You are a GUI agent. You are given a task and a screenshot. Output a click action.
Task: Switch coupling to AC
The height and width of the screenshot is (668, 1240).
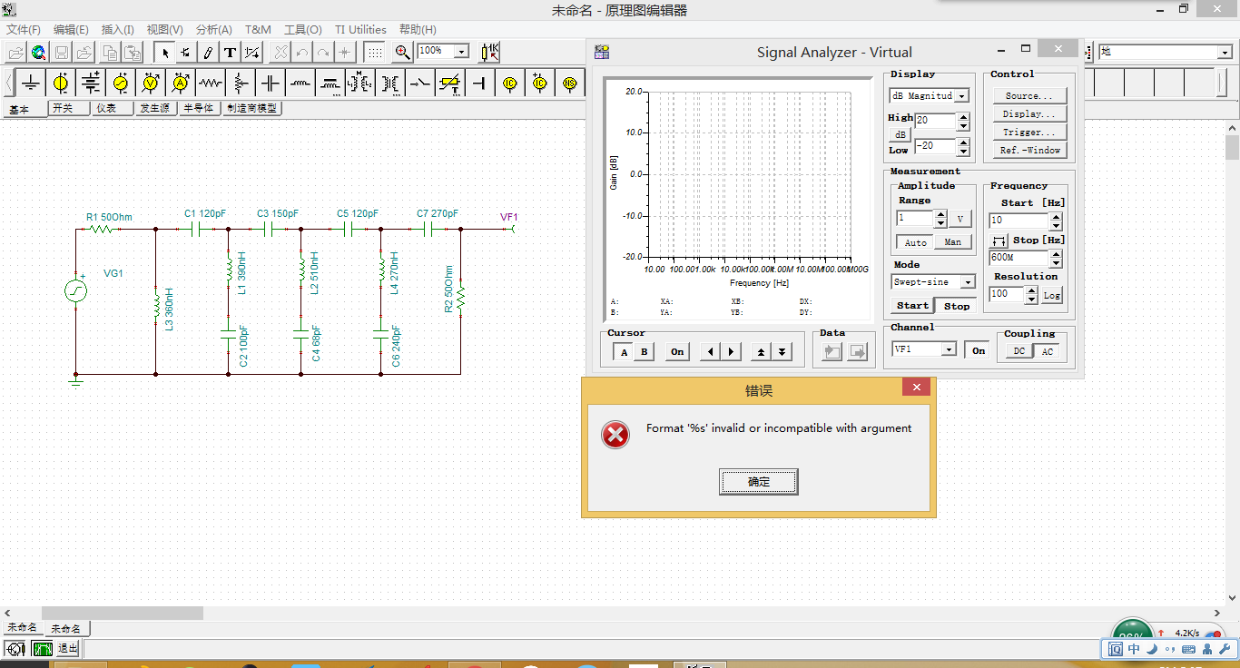(x=1048, y=352)
